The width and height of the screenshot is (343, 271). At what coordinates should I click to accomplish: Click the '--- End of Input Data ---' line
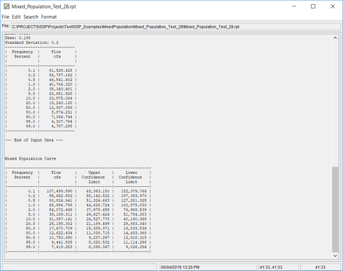coord(34,140)
